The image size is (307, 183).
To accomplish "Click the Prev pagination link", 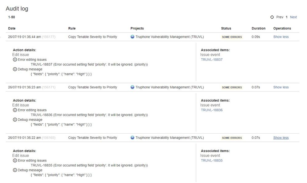I will (x=280, y=17).
